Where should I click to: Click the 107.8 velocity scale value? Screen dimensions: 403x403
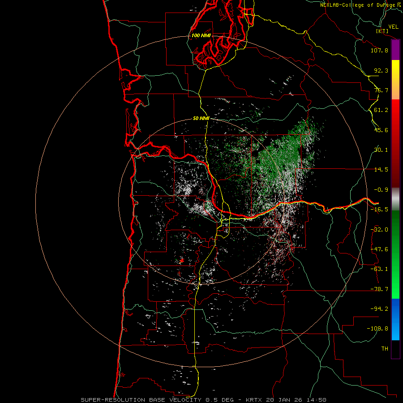click(x=379, y=50)
